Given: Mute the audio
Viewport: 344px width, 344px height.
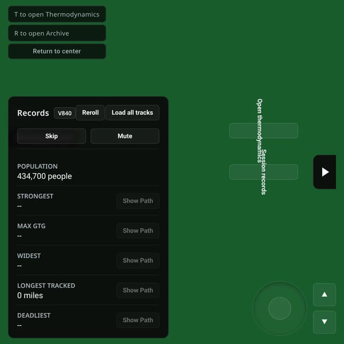Looking at the screenshot, I should [x=125, y=136].
